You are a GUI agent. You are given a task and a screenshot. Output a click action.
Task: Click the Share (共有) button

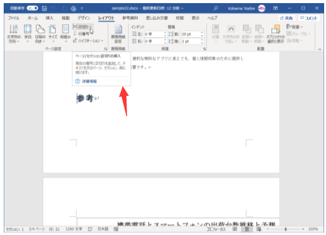click(x=286, y=18)
